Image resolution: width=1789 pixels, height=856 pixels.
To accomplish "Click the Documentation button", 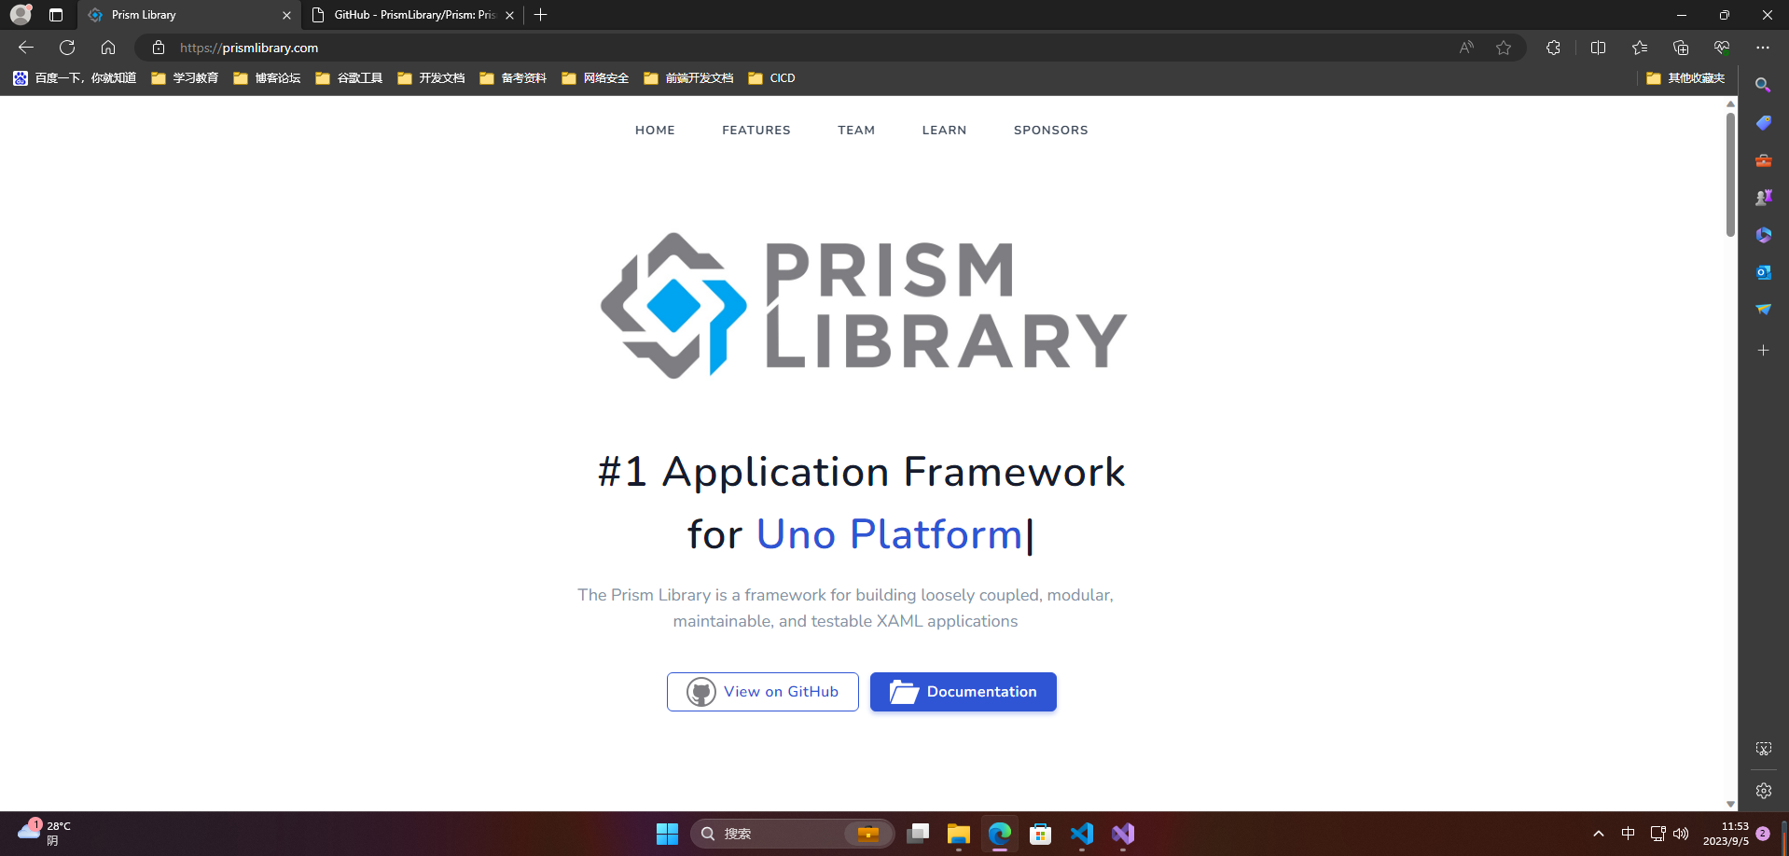I will (x=964, y=692).
